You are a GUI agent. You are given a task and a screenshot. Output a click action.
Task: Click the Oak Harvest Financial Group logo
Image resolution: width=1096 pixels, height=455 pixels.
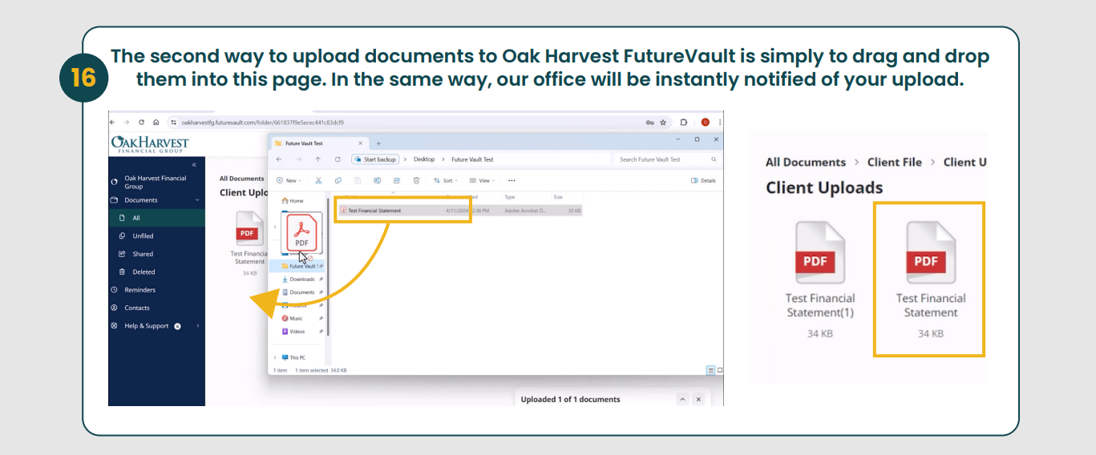(150, 144)
